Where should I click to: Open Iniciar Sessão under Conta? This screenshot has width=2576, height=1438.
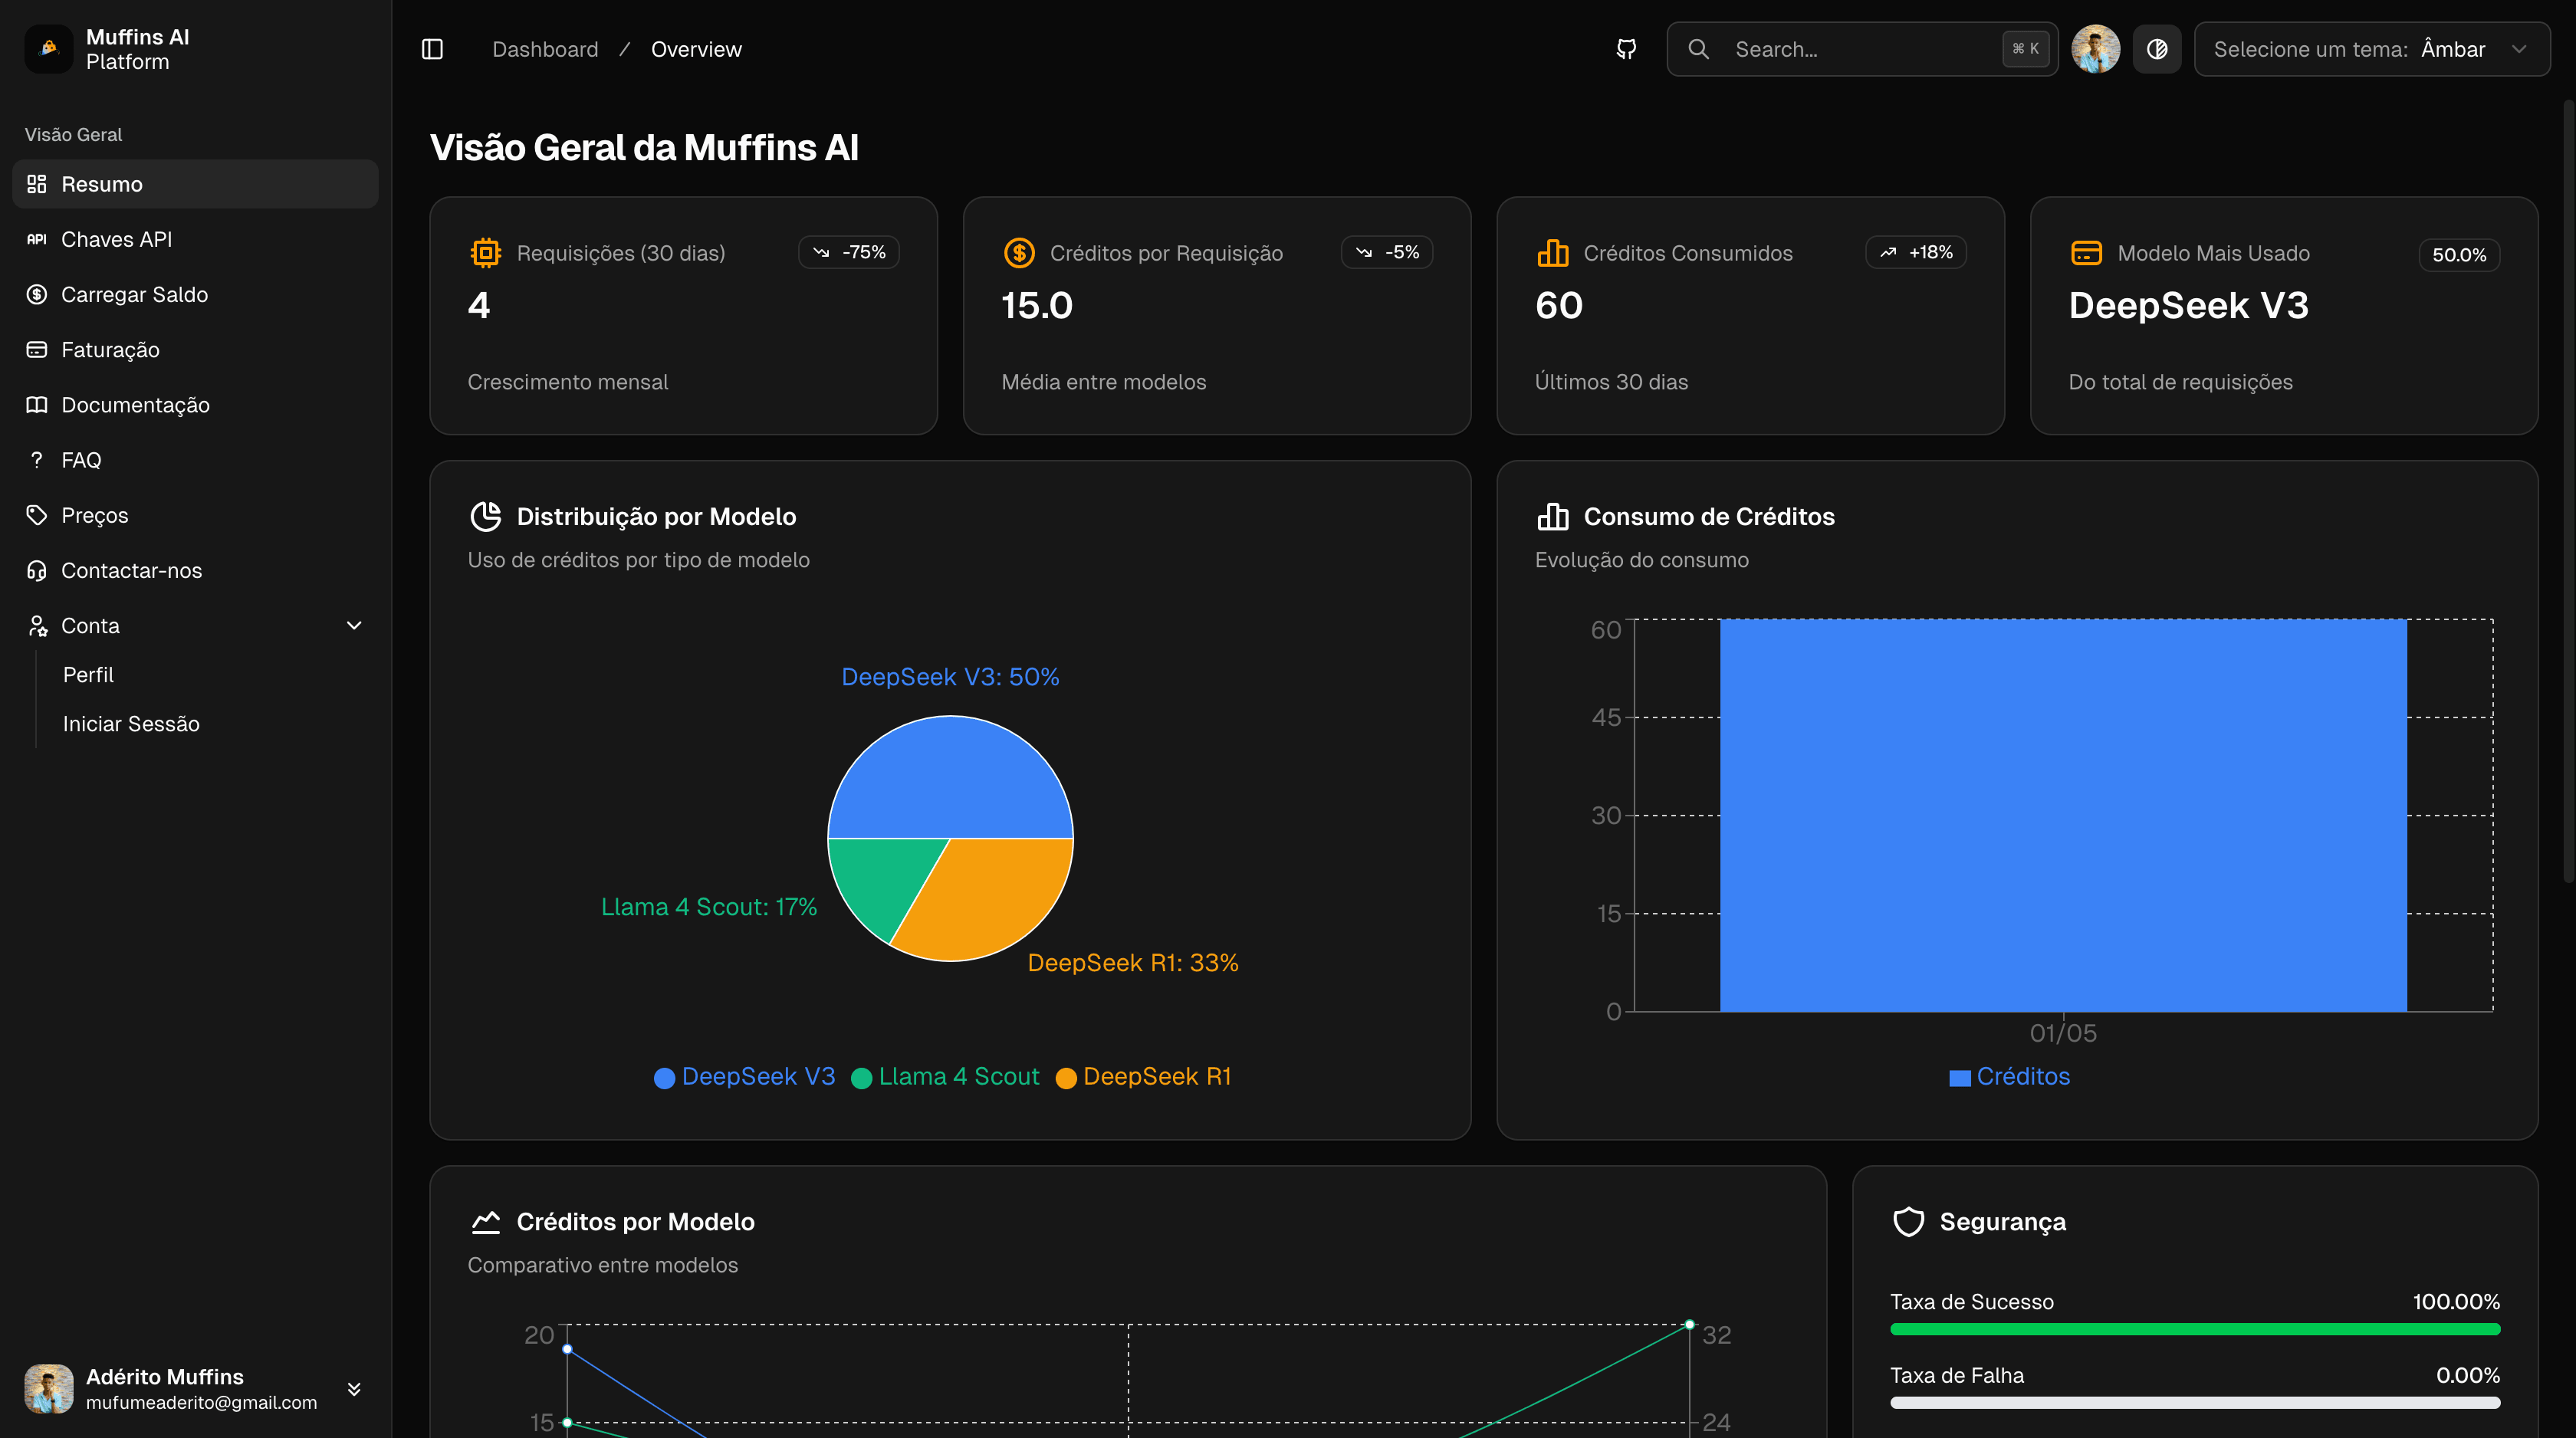click(x=131, y=724)
